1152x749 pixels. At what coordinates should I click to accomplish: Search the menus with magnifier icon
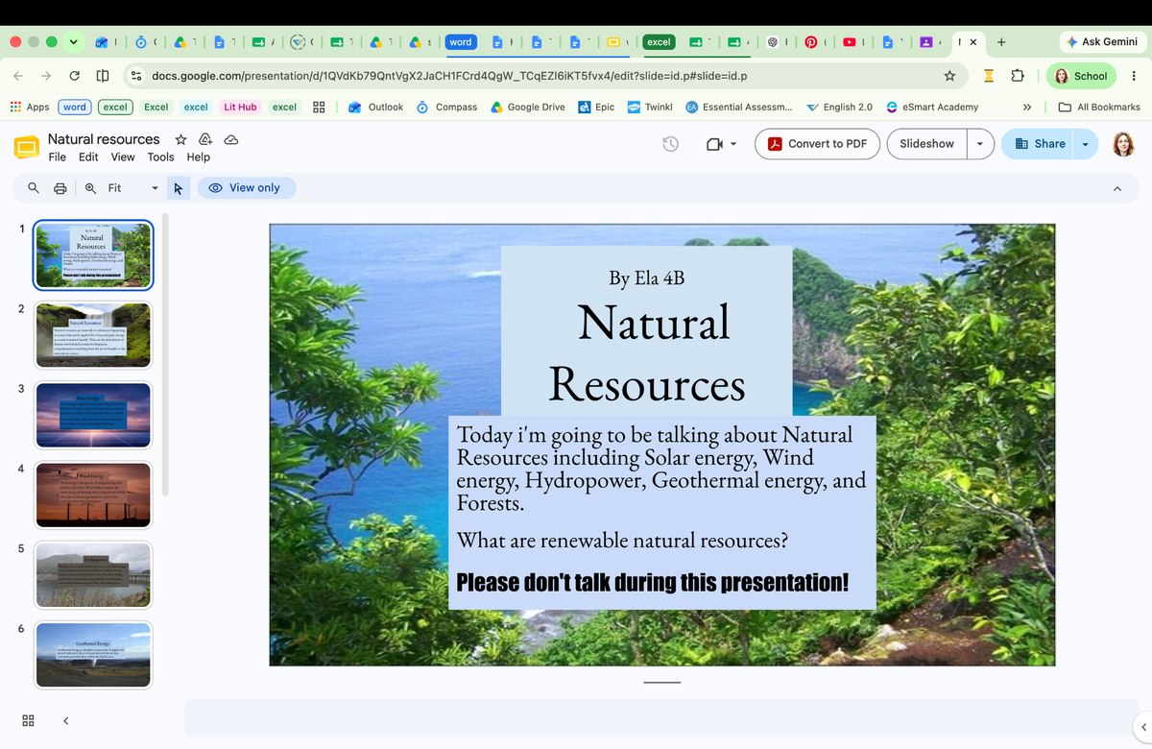34,188
